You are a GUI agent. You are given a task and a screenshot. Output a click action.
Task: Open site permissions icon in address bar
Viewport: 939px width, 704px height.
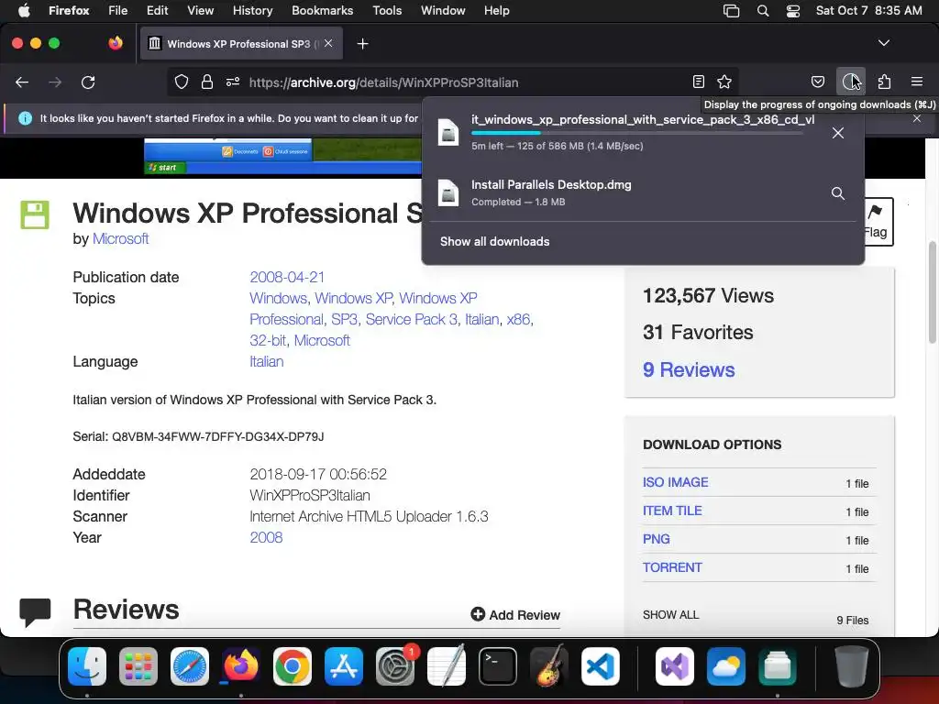(x=233, y=82)
